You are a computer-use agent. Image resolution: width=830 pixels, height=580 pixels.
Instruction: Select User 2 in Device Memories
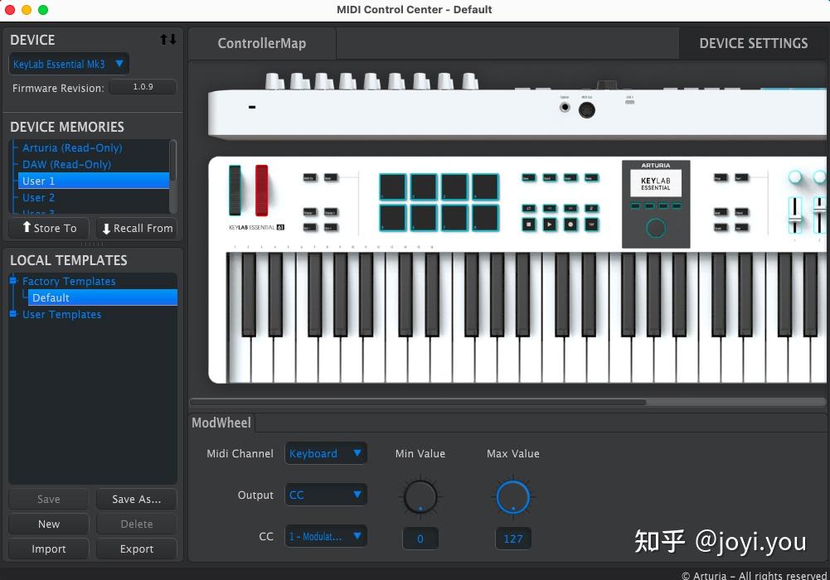tap(38, 197)
